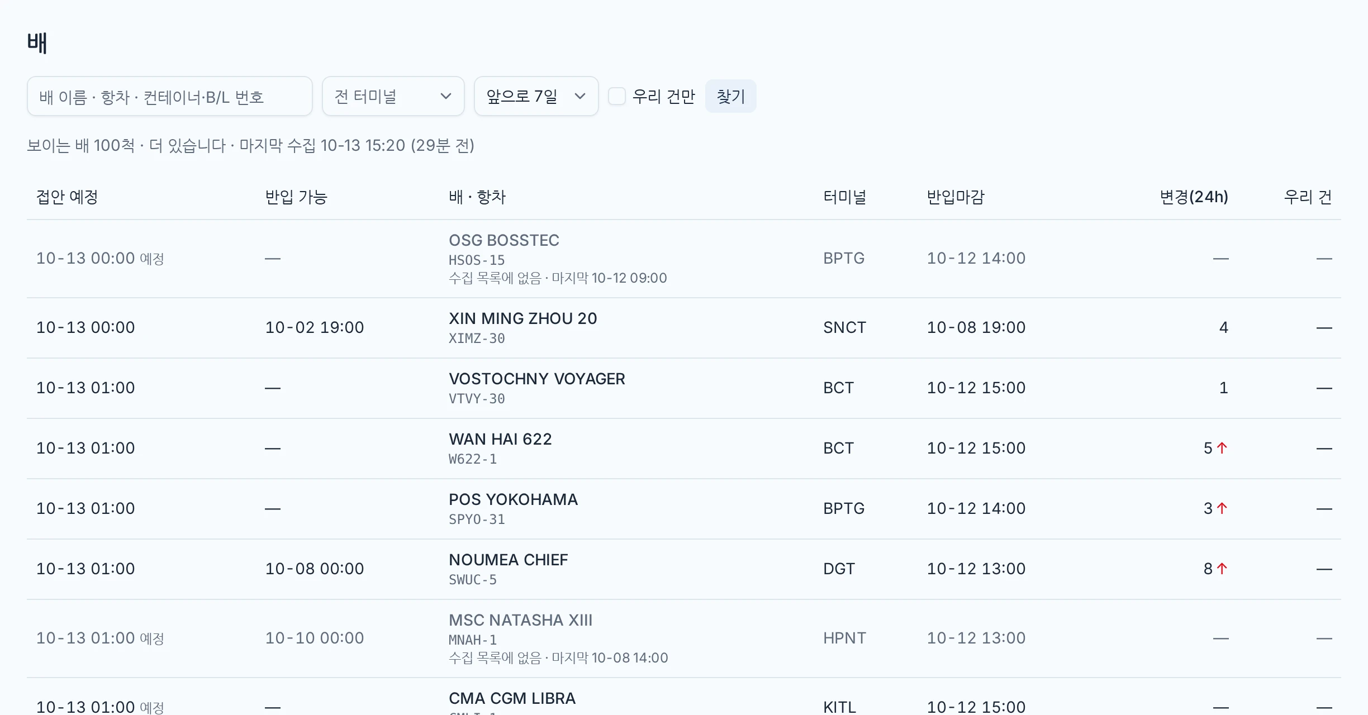Screen dimensions: 1368x715
Task: Click the 터미널 column header
Action: [x=844, y=197]
